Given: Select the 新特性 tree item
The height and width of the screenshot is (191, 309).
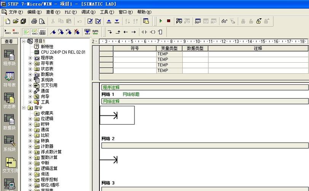Looking at the screenshot, I should [x=47, y=47].
